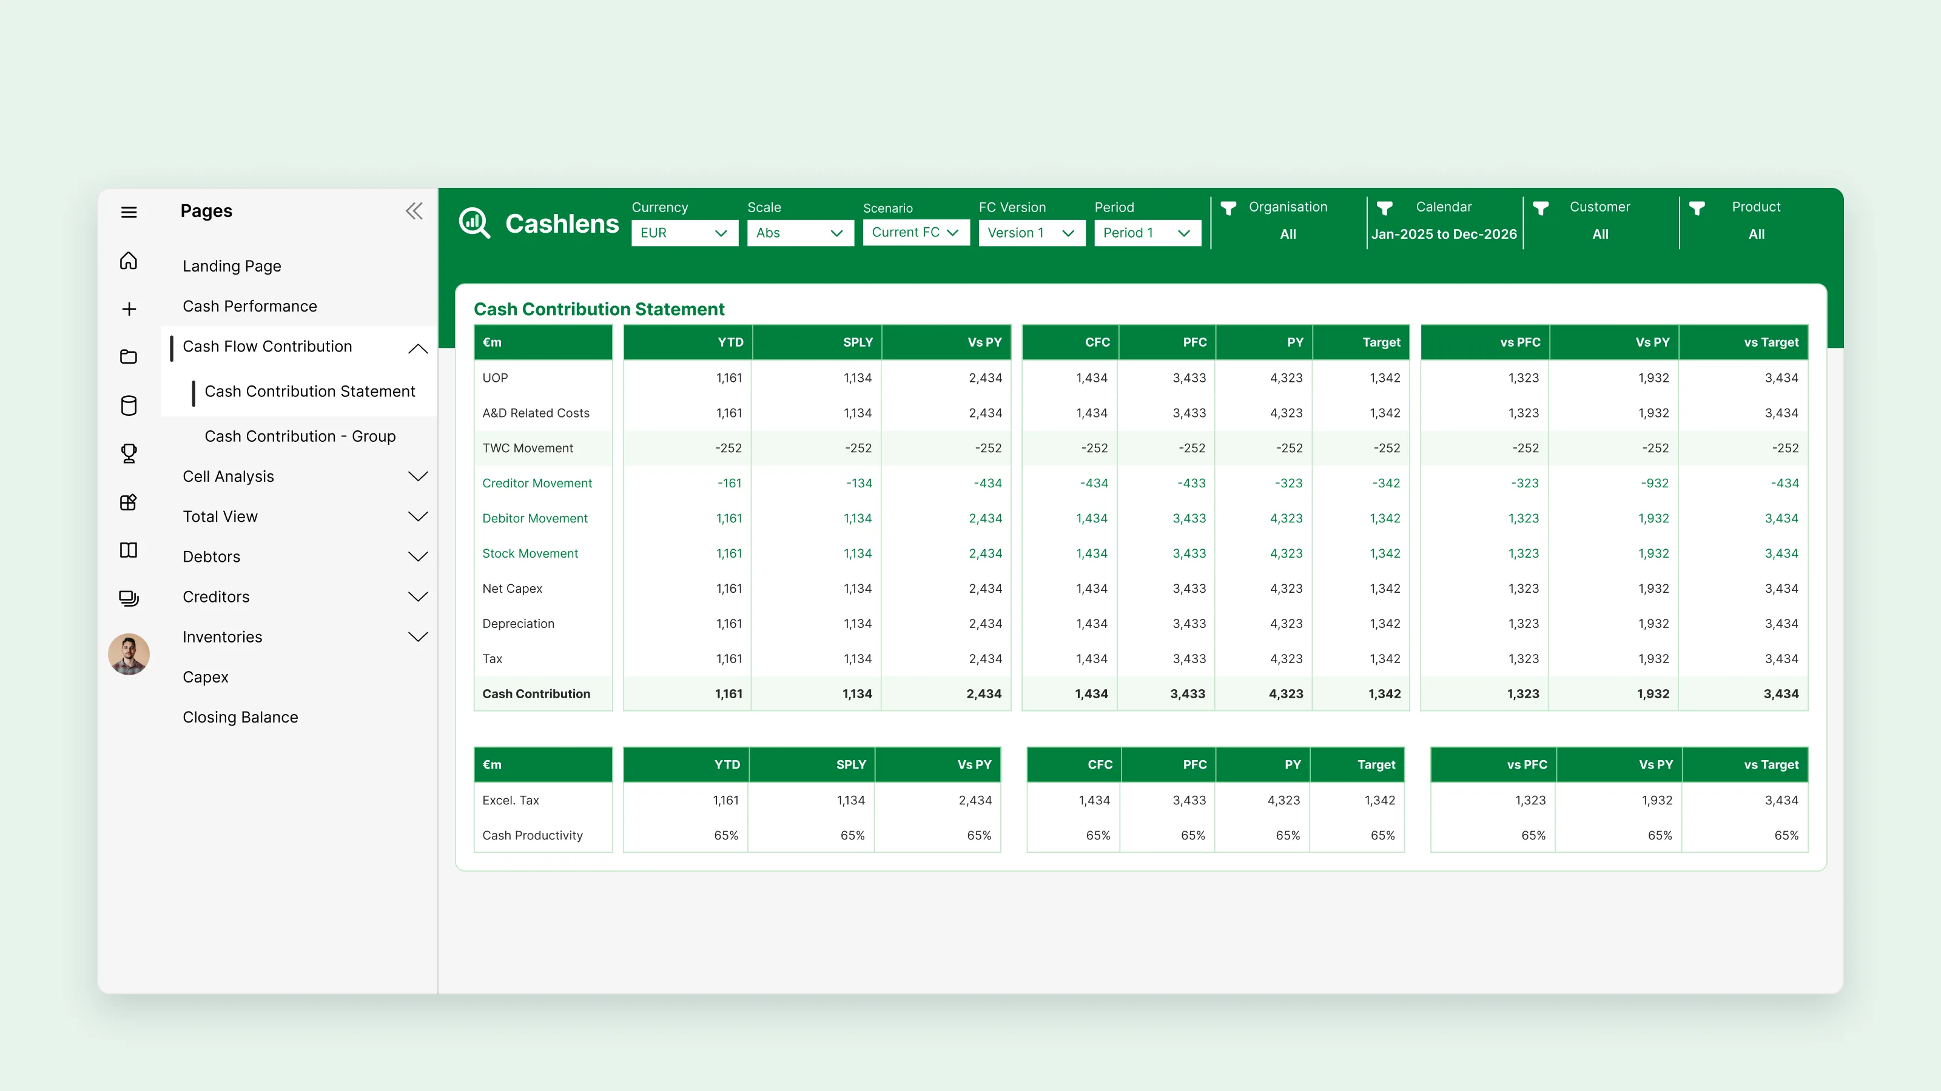Expand the Debtors section
Screen dimensions: 1941x1091
coord(418,556)
